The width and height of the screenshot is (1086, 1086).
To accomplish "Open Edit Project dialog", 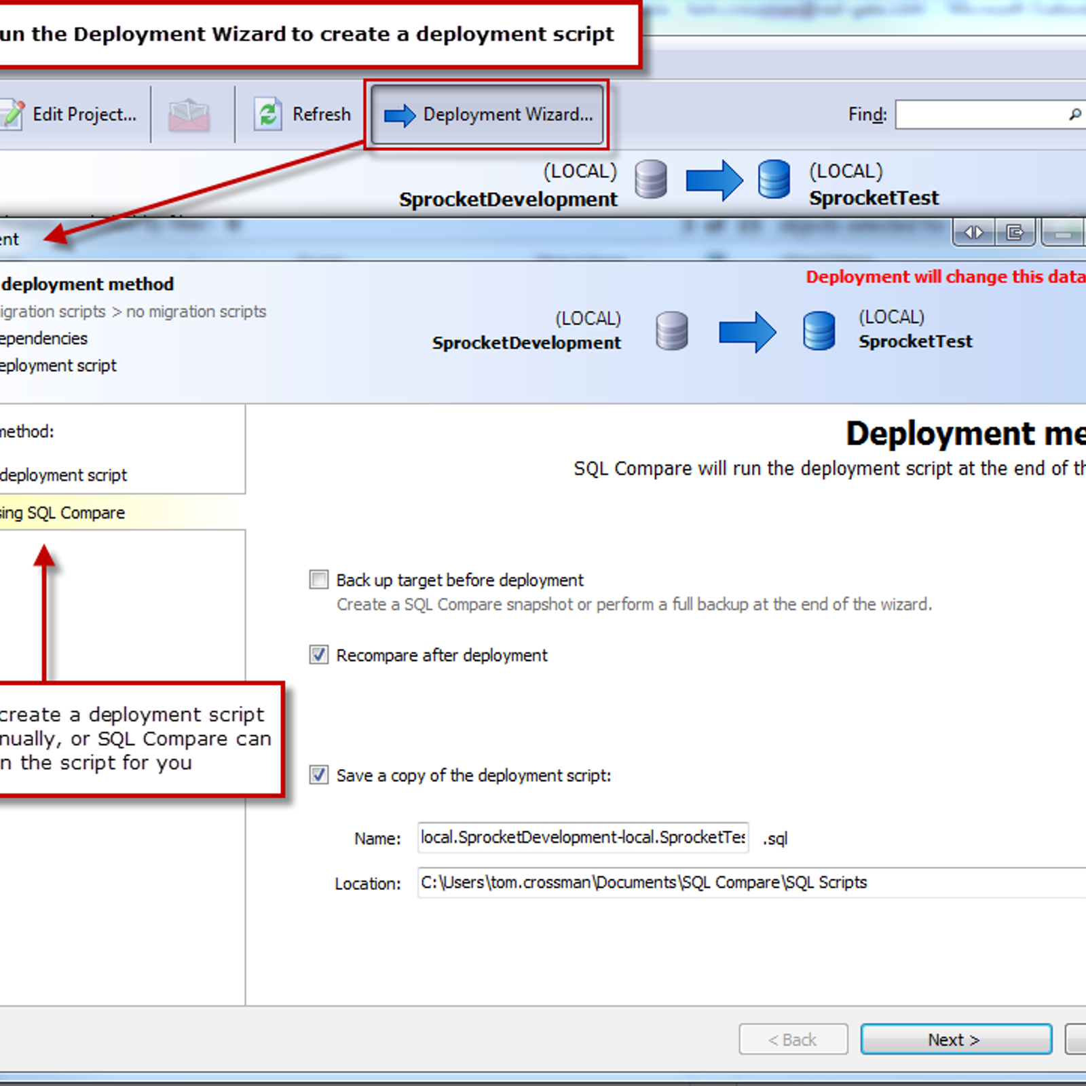I will coord(69,115).
